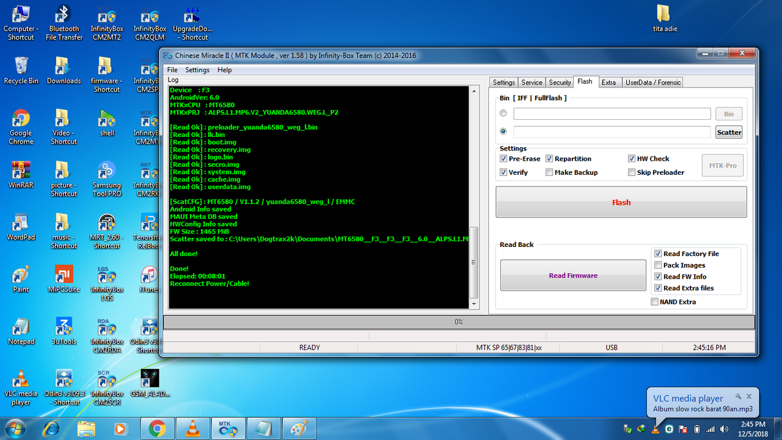Click the Scatter file path field
Screen dimensions: 782x440
pos(612,132)
